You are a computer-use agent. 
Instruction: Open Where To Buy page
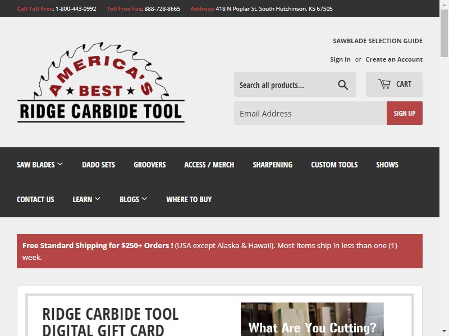click(x=189, y=199)
